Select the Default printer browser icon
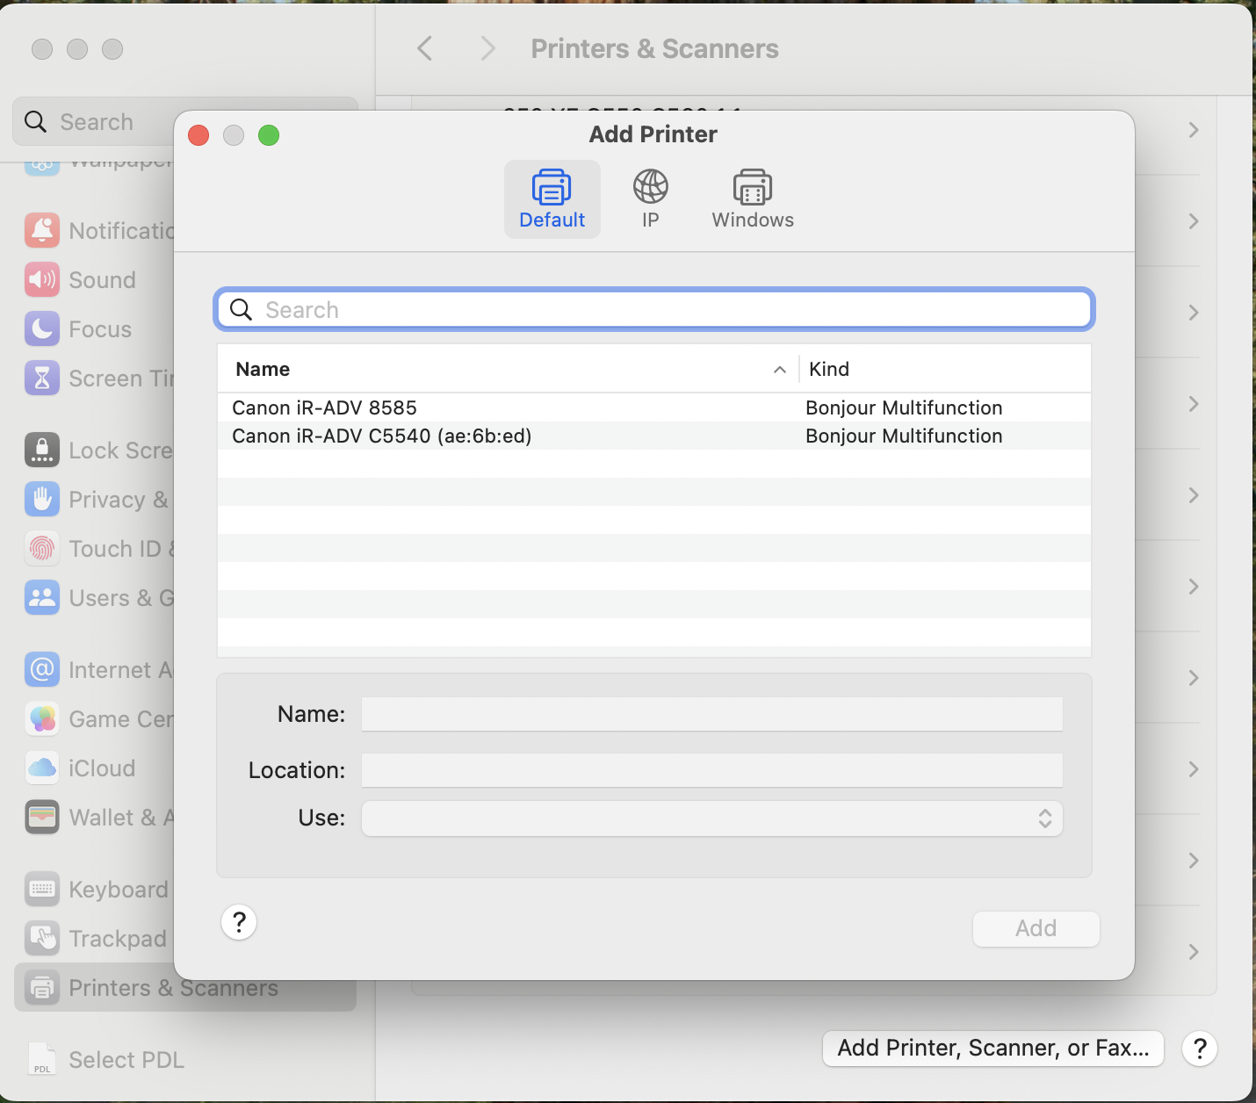The width and height of the screenshot is (1256, 1103). 552,198
